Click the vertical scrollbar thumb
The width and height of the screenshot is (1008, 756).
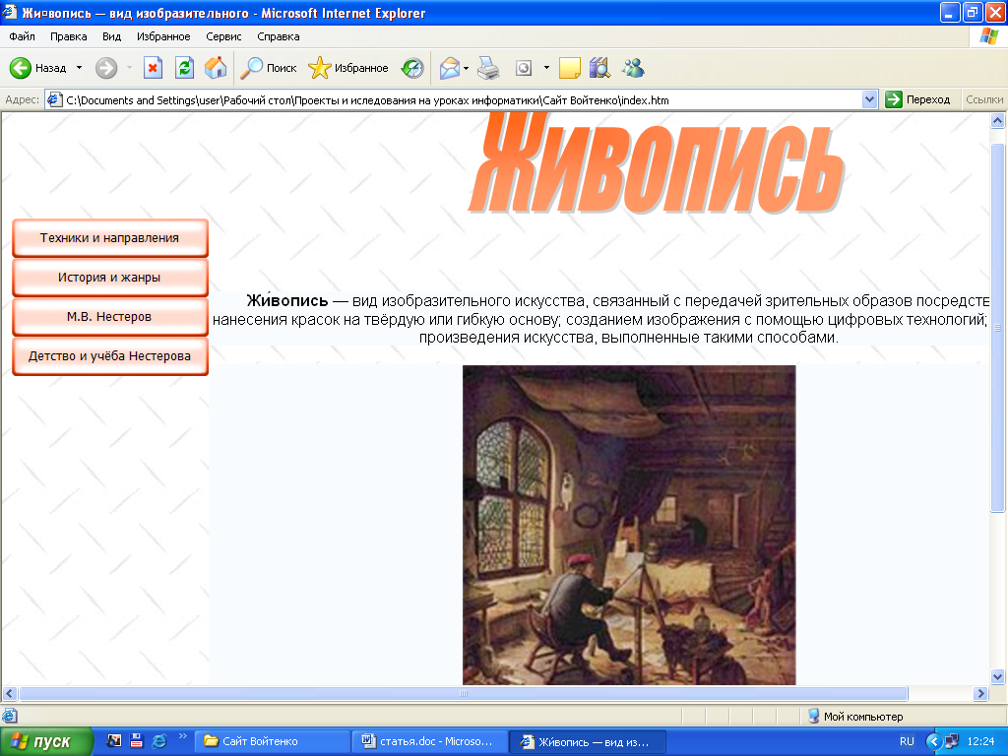[x=998, y=328]
